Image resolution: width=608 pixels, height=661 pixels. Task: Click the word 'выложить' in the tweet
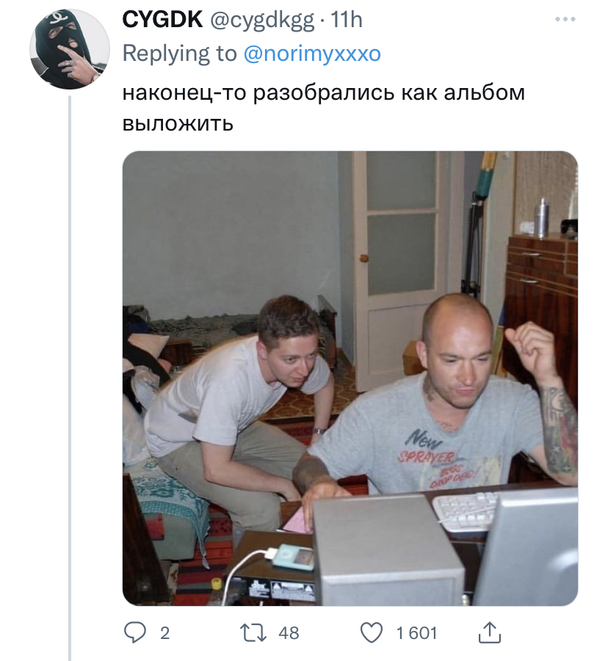pyautogui.click(x=177, y=123)
